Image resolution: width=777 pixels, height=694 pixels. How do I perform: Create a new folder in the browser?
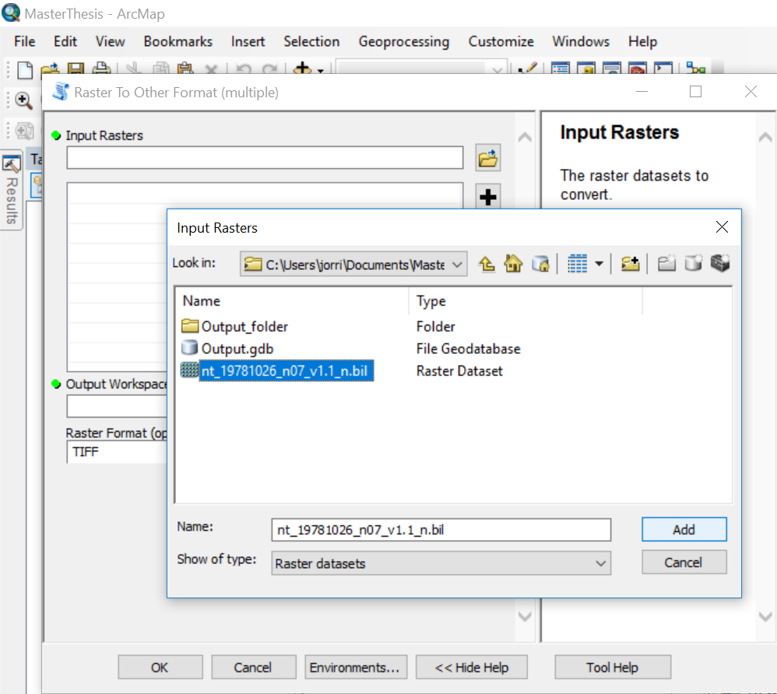pyautogui.click(x=666, y=264)
